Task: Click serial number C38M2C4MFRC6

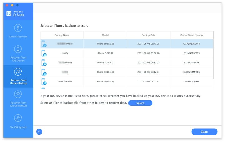Action: click(192, 72)
